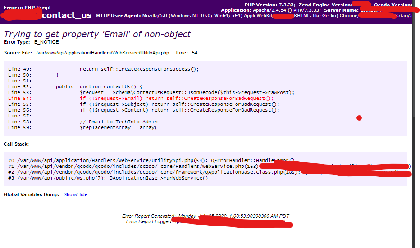The width and height of the screenshot is (420, 248).
Task: Click 'Error in PHP Script' header text
Action: pos(27,7)
